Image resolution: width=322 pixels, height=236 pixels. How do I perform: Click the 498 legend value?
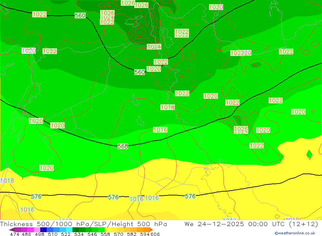pyautogui.click(x=40, y=234)
